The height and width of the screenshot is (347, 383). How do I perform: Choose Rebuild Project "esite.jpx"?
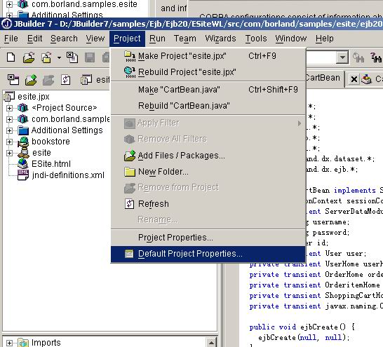pos(208,72)
